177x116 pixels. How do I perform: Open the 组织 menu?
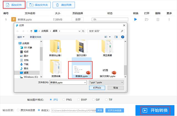click(21, 37)
